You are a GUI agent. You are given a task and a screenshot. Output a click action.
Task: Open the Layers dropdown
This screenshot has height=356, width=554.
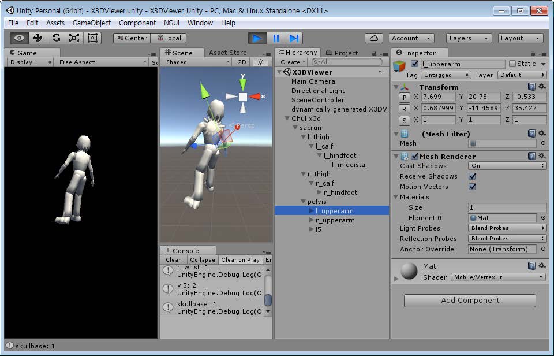click(469, 38)
